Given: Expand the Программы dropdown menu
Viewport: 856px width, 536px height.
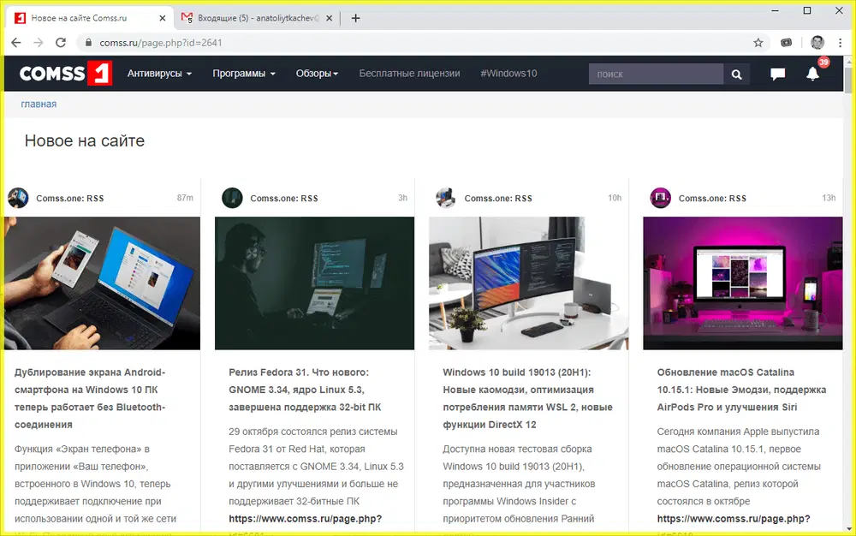Looking at the screenshot, I should 243,74.
